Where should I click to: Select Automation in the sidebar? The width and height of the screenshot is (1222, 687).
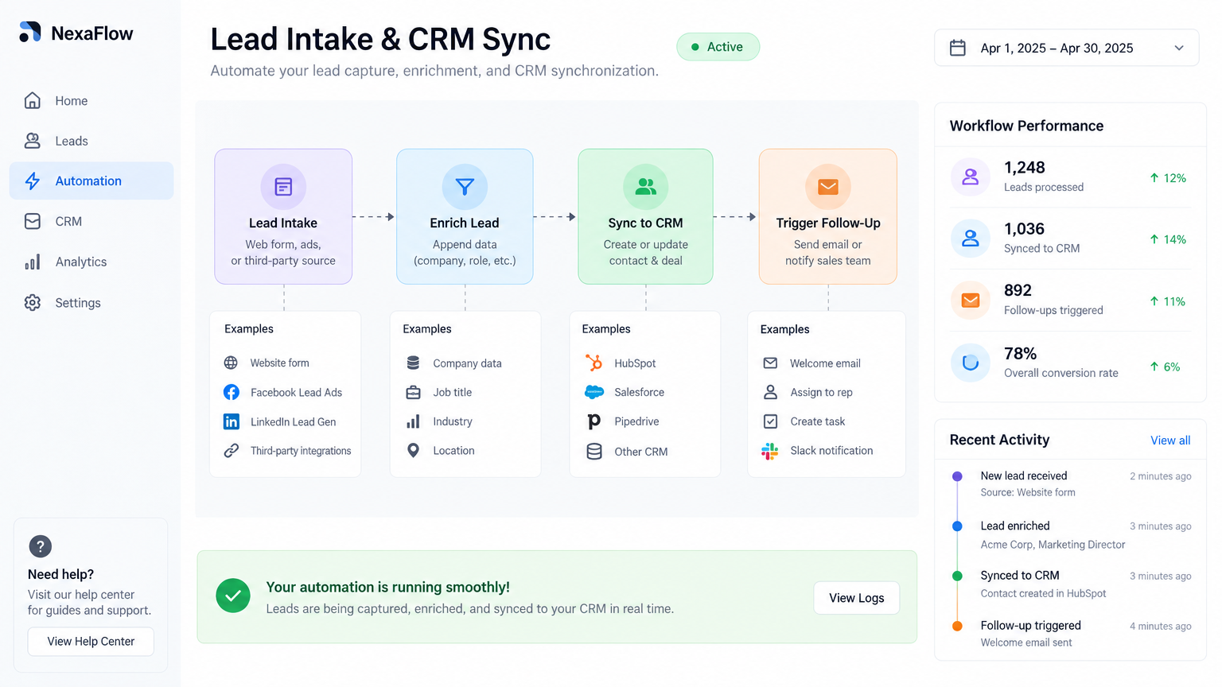(x=91, y=181)
